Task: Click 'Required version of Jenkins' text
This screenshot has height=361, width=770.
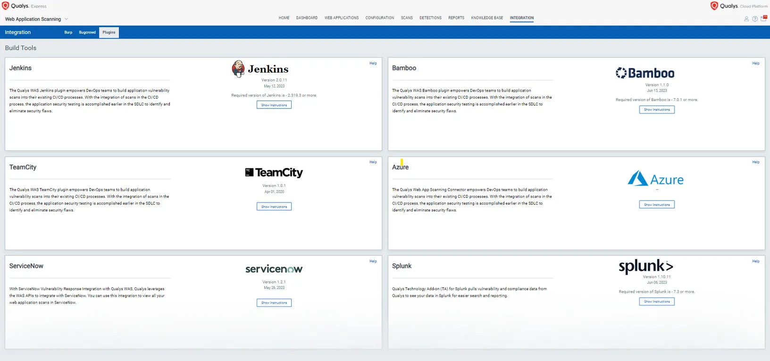Action: [274, 95]
